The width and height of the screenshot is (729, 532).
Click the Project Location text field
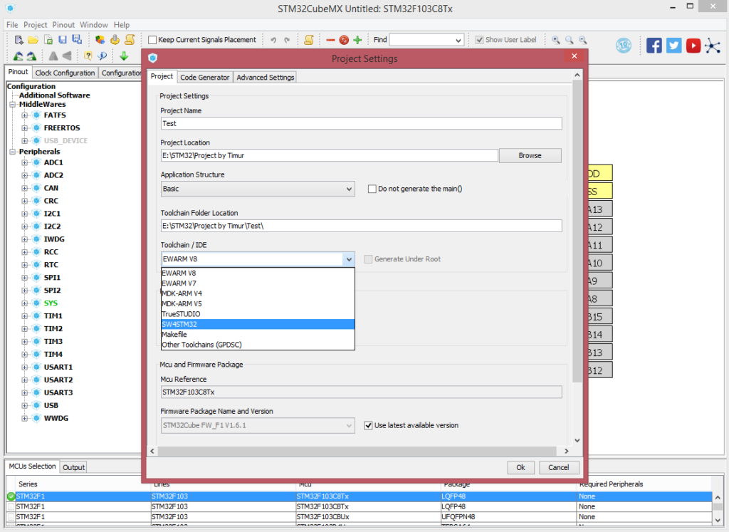pyautogui.click(x=329, y=156)
